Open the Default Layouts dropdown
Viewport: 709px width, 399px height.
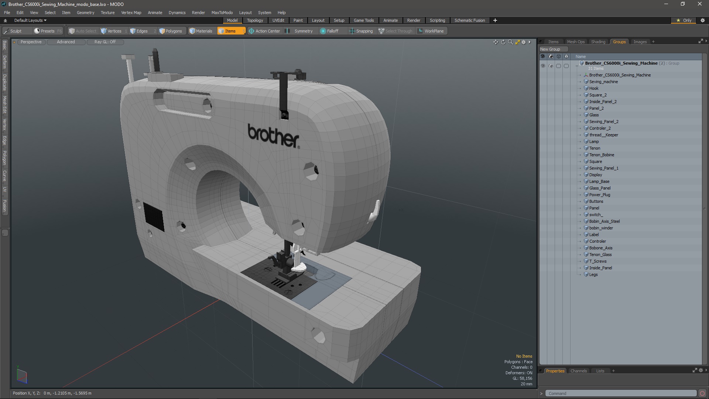pos(30,20)
